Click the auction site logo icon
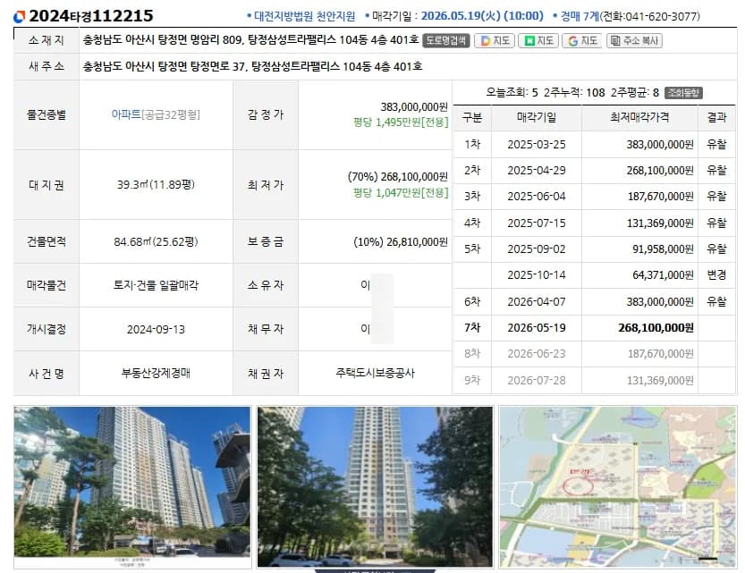The height and width of the screenshot is (573, 745). tap(20, 17)
